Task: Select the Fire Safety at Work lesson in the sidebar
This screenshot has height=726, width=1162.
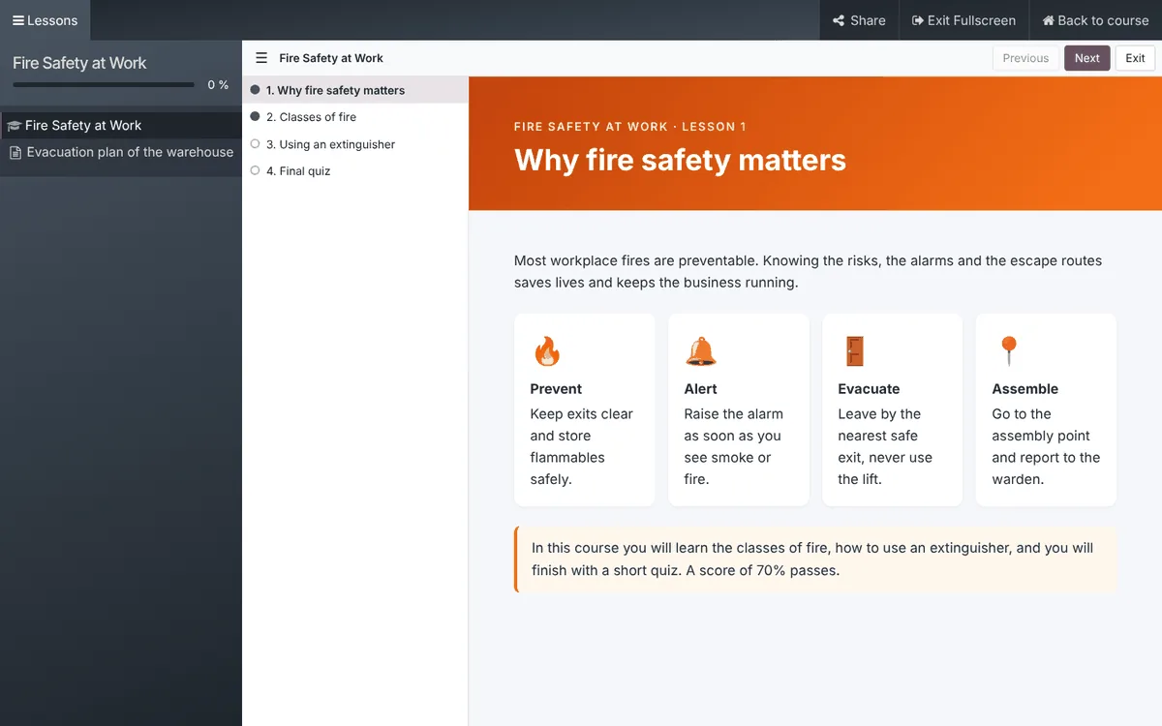Action: coord(121,125)
